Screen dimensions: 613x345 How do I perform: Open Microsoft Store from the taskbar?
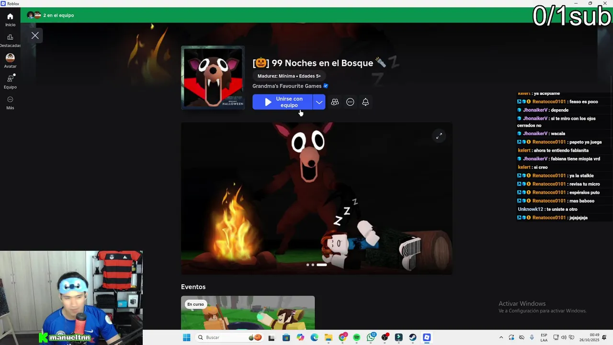tap(286, 337)
